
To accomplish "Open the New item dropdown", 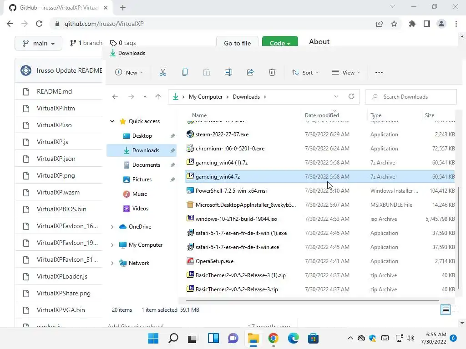I will pyautogui.click(x=129, y=72).
